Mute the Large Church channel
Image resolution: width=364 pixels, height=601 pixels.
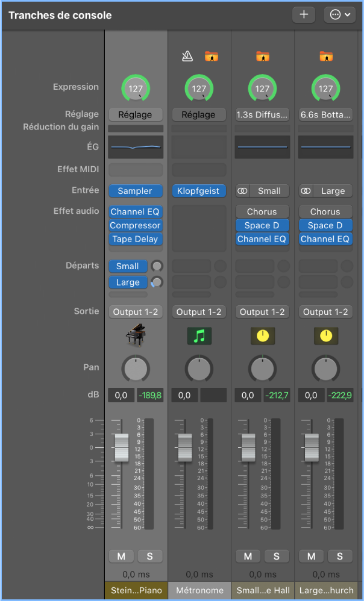312,556
